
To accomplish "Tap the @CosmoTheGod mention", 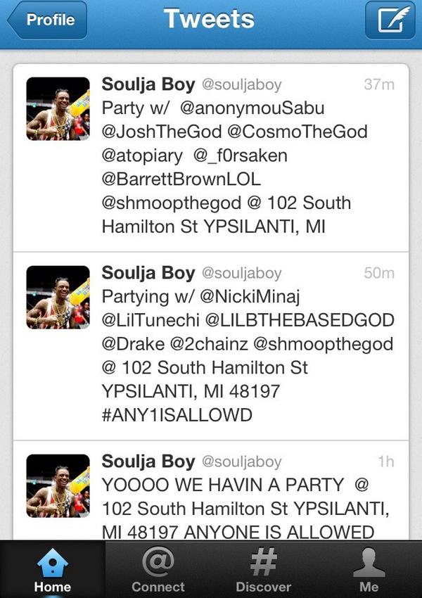I will (298, 132).
